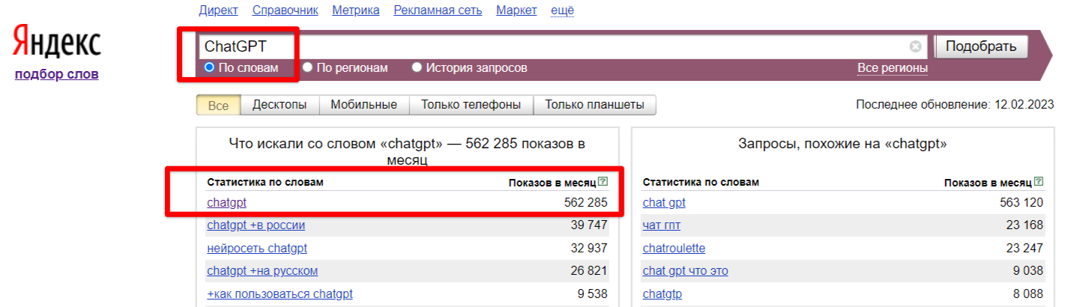The image size is (1080, 307).
Task: Clear the search field with the X icon
Action: pyautogui.click(x=915, y=46)
